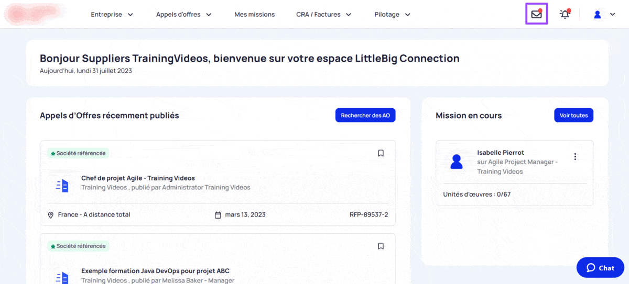Image resolution: width=629 pixels, height=284 pixels.
Task: Click the location pin icon near France
Action: point(51,215)
